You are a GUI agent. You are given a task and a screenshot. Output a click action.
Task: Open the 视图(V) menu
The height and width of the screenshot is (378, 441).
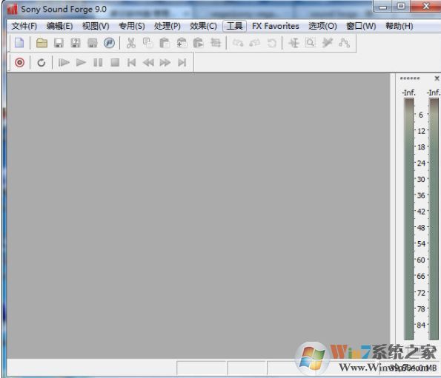click(x=96, y=26)
